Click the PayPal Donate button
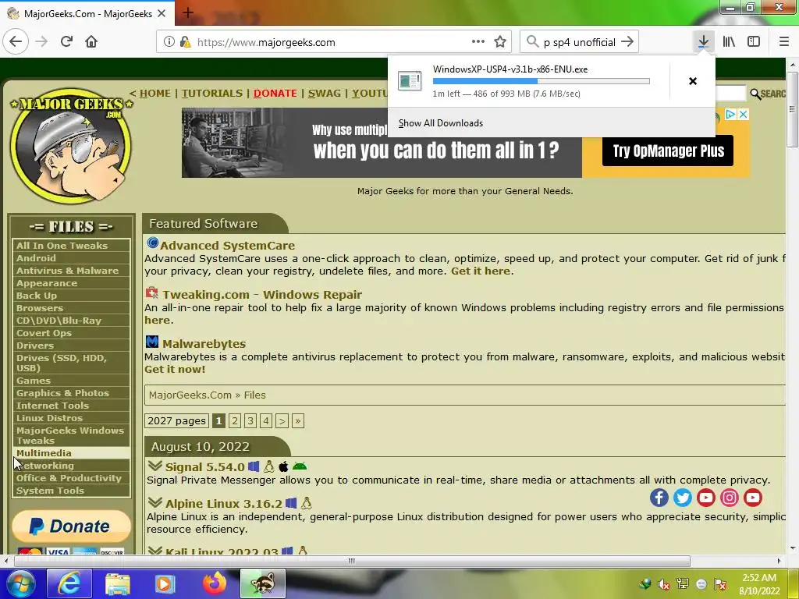 pyautogui.click(x=71, y=526)
